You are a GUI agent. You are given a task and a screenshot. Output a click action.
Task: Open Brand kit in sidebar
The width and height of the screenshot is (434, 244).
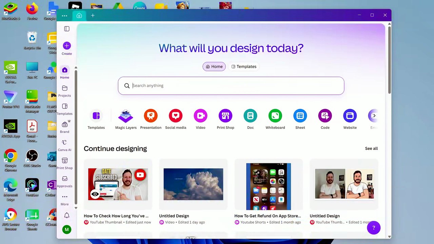click(64, 127)
